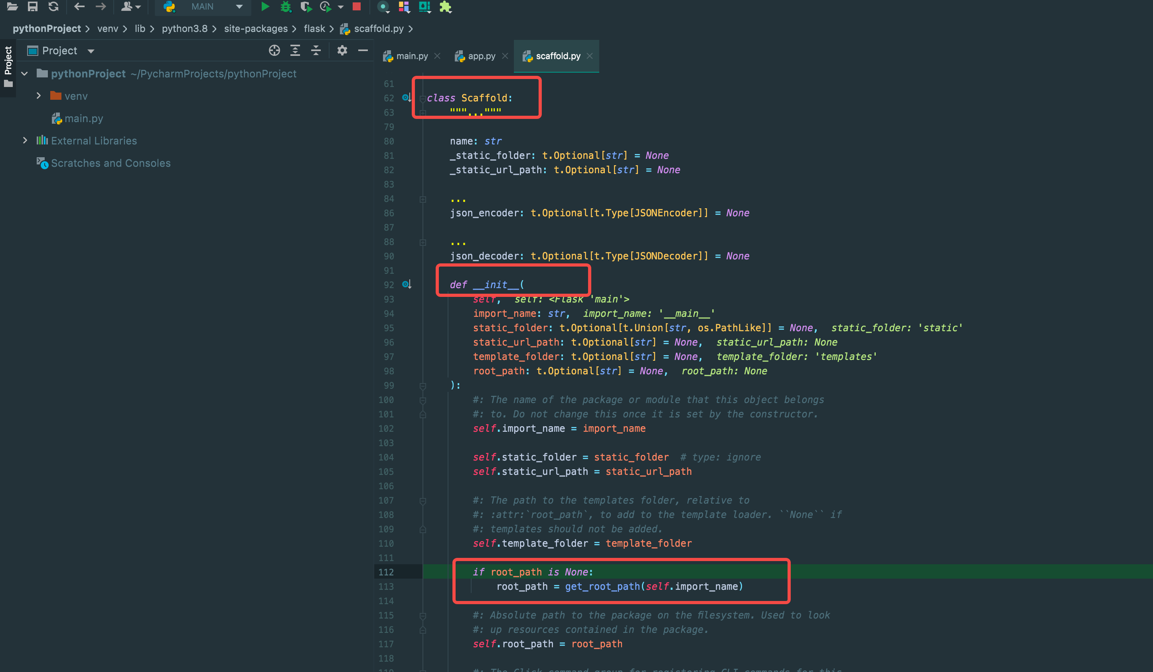The height and width of the screenshot is (672, 1153).
Task: Place cursor on get_root_path call
Action: (602, 586)
